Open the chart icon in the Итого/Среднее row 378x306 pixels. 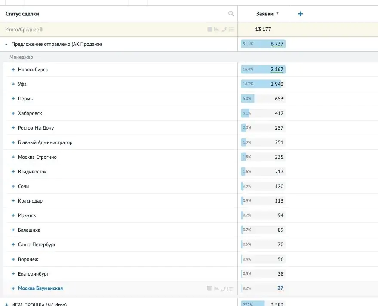click(216, 29)
